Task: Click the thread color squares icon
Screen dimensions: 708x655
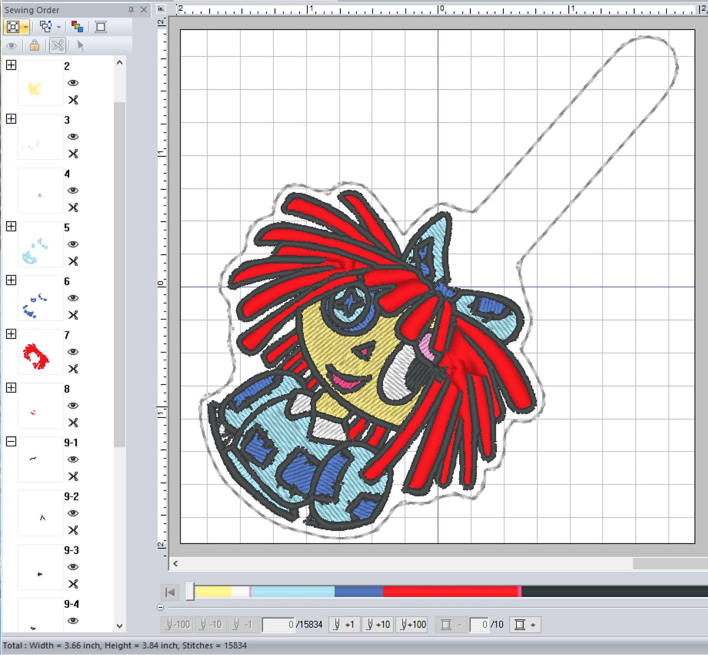Action: pos(77,27)
